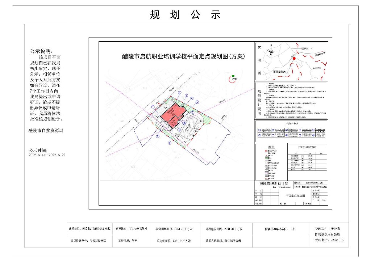Click the 醴陵市自然资源局 signature text
Screen dimensions: 371x262
point(46,131)
